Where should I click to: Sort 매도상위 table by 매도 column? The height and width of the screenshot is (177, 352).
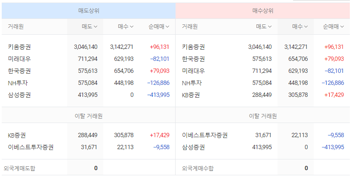click(x=90, y=27)
